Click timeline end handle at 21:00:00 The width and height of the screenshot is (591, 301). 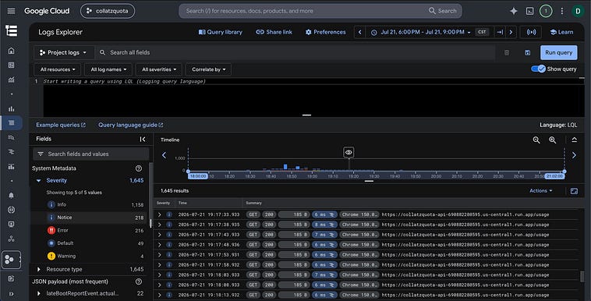pyautogui.click(x=564, y=172)
